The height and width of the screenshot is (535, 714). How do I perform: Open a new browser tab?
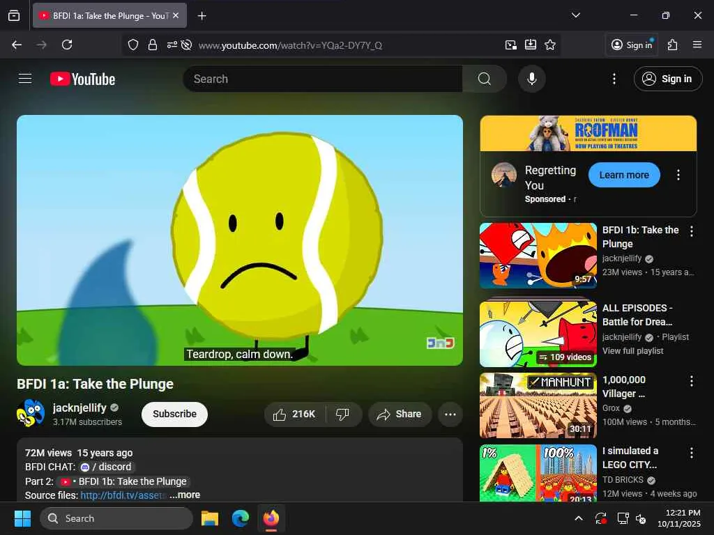coord(202,16)
